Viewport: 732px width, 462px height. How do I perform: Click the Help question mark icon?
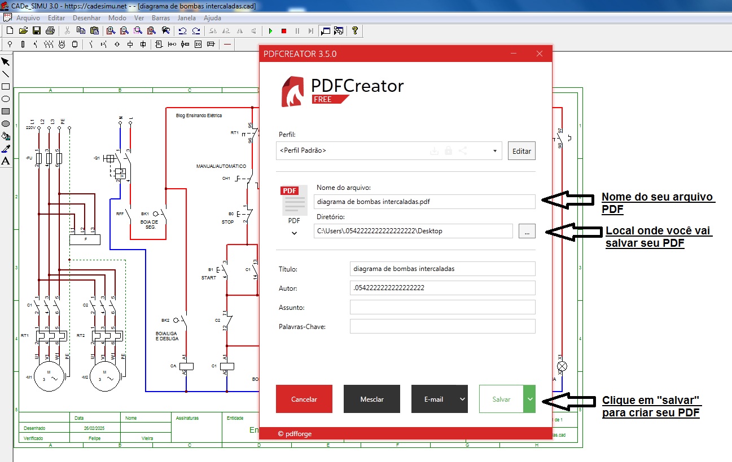click(x=355, y=31)
